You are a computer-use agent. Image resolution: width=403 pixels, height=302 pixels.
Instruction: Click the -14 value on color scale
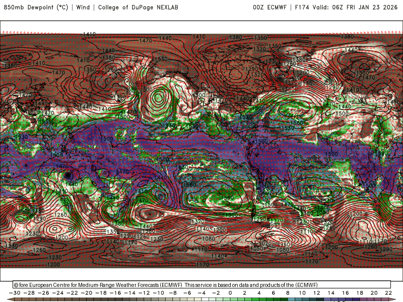pyautogui.click(x=130, y=293)
